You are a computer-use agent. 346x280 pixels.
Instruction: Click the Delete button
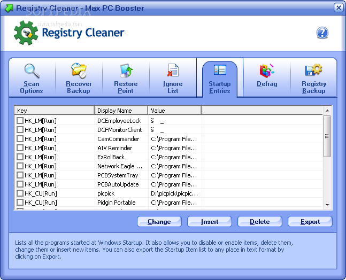(x=260, y=222)
